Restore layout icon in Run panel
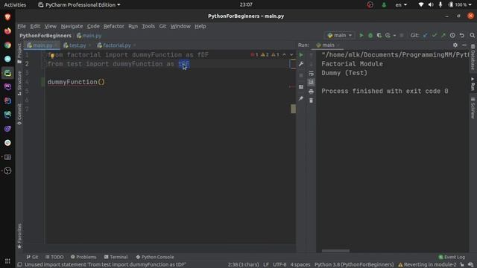Viewport: 477px width, 268px height. (x=301, y=87)
